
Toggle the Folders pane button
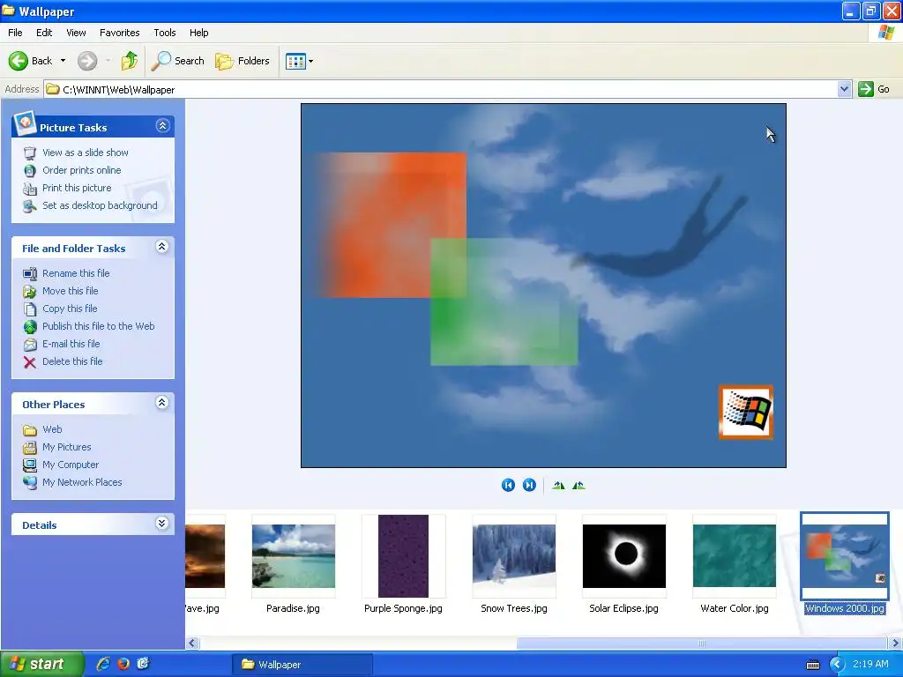[242, 61]
